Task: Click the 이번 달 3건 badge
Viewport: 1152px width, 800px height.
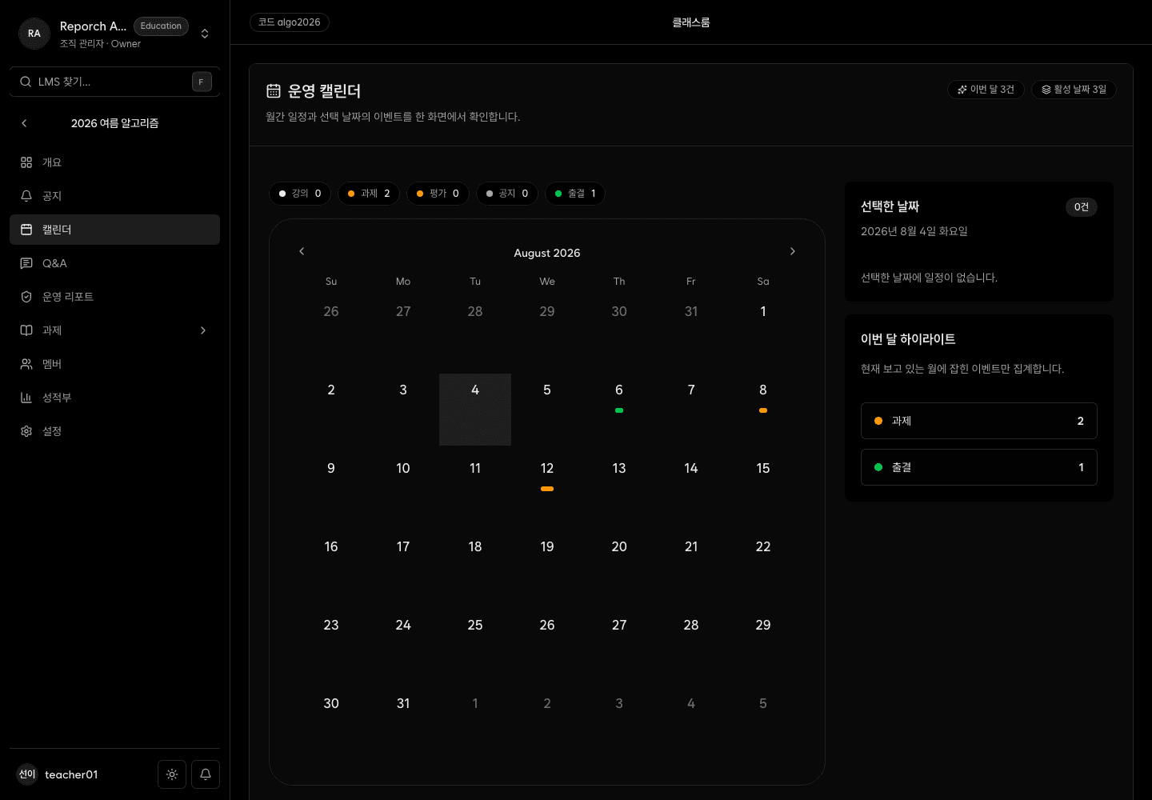Action: click(x=986, y=90)
